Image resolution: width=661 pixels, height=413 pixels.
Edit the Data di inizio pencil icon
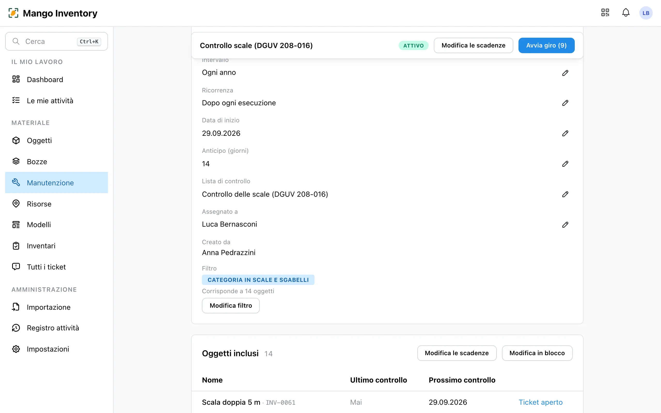tap(565, 133)
